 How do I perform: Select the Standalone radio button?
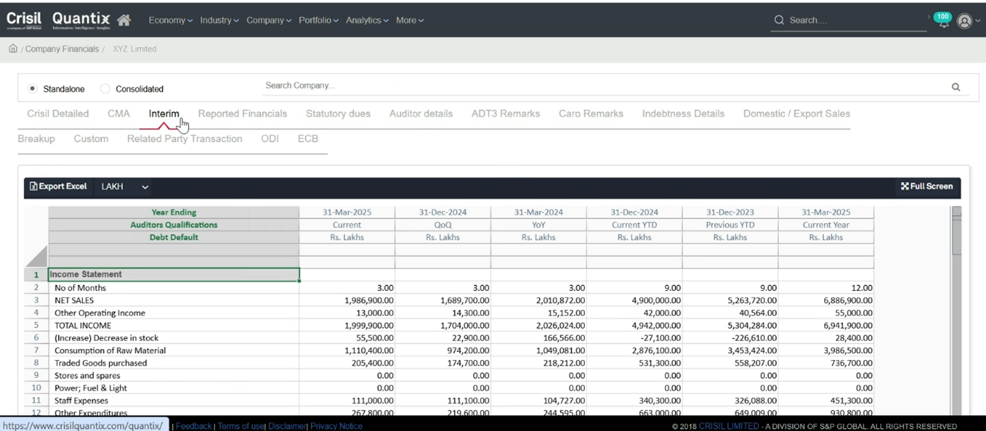click(x=32, y=89)
